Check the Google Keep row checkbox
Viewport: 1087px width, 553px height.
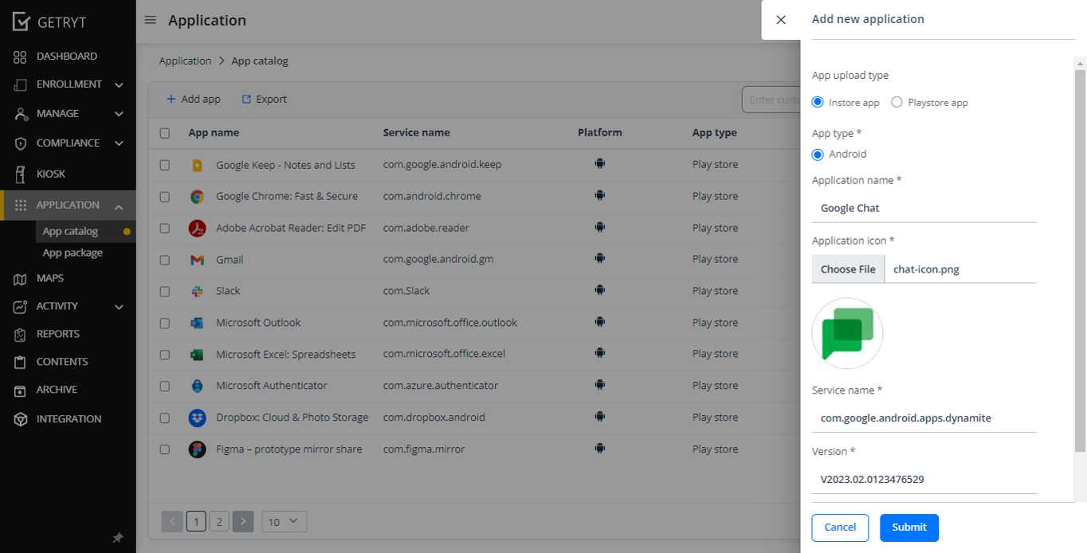(x=165, y=165)
